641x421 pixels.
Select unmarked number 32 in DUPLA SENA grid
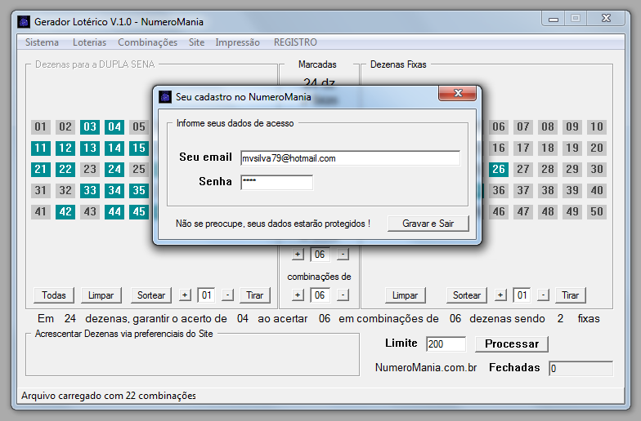click(x=65, y=191)
